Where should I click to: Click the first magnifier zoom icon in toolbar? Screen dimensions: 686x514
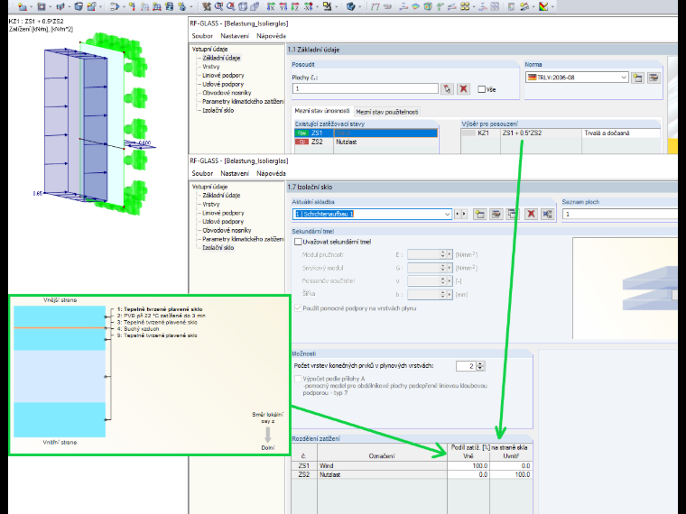click(x=218, y=6)
